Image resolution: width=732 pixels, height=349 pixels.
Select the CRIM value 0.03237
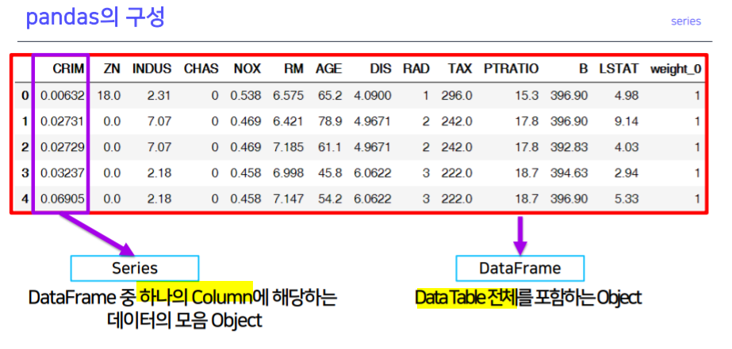(x=63, y=173)
